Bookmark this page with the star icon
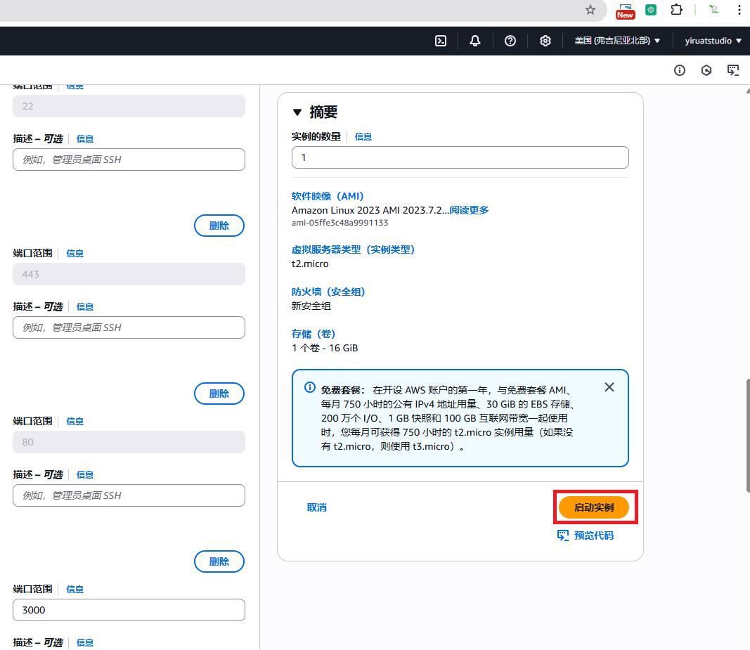The height and width of the screenshot is (650, 750). click(x=590, y=10)
